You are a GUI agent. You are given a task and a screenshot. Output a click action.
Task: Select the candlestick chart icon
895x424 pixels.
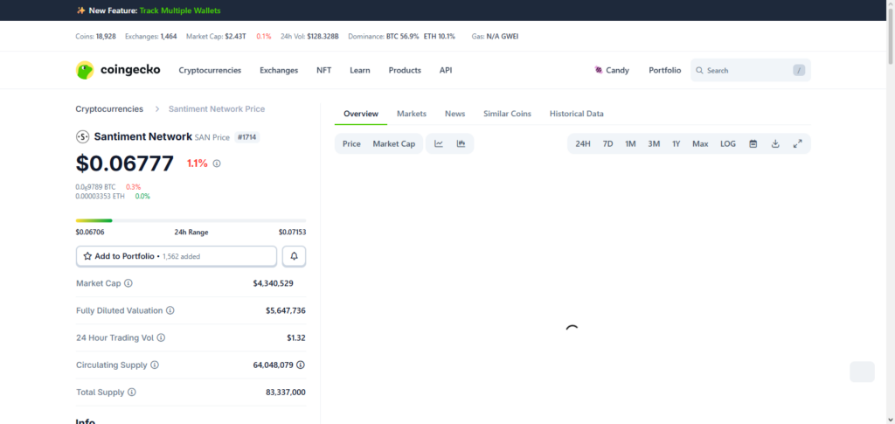point(461,143)
